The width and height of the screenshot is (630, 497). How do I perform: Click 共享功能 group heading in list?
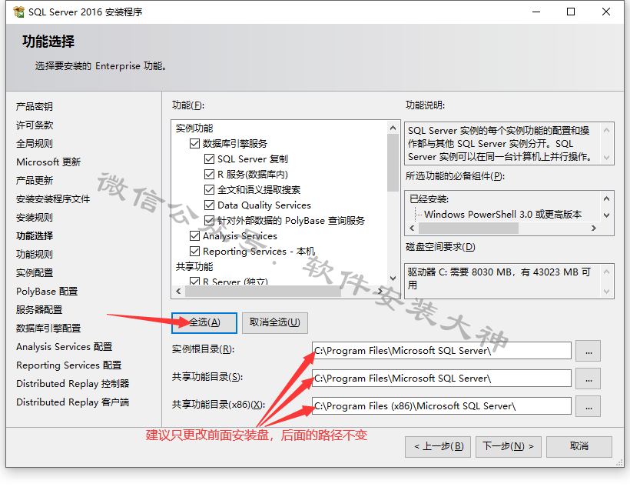[x=194, y=267]
